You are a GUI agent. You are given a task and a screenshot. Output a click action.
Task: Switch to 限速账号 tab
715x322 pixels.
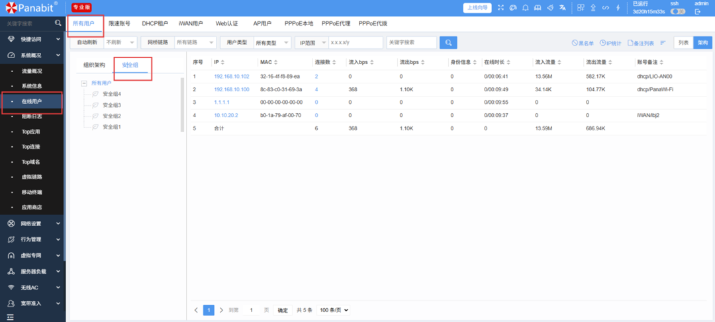[x=119, y=23]
